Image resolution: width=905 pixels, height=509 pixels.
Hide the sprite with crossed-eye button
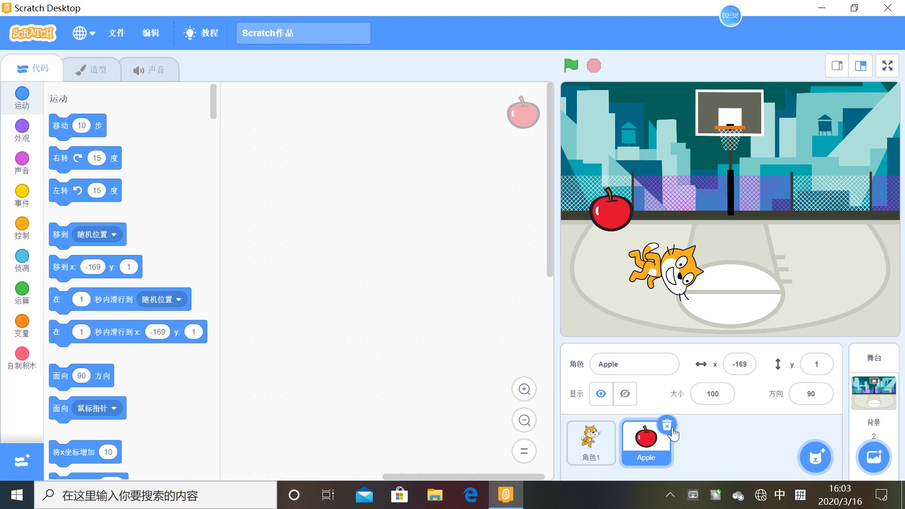[x=625, y=394]
